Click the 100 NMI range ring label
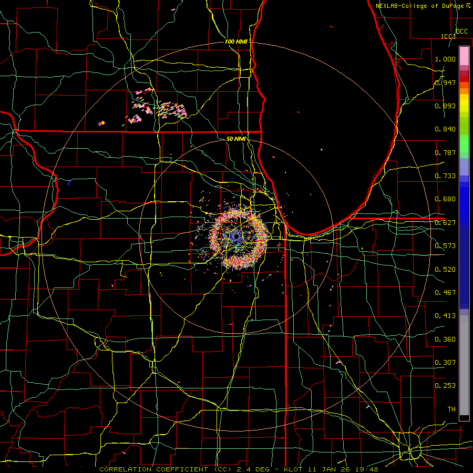The width and height of the screenshot is (473, 473). pyautogui.click(x=236, y=42)
